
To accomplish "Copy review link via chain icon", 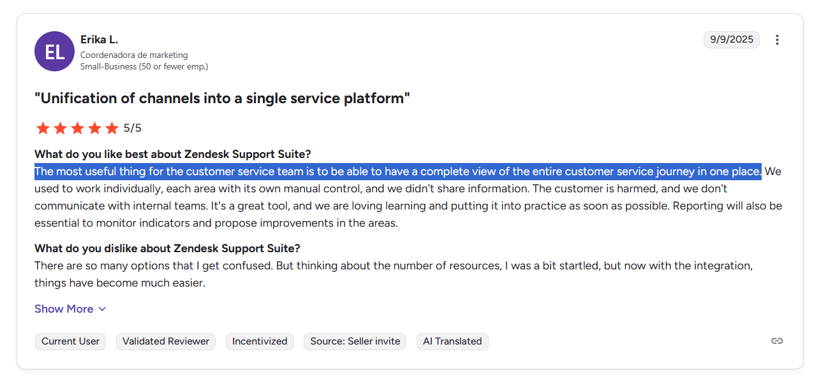I will click(x=777, y=341).
